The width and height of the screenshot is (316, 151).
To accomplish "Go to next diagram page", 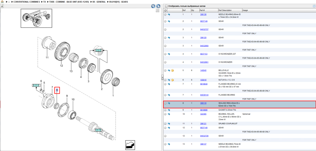I will pos(158,6).
